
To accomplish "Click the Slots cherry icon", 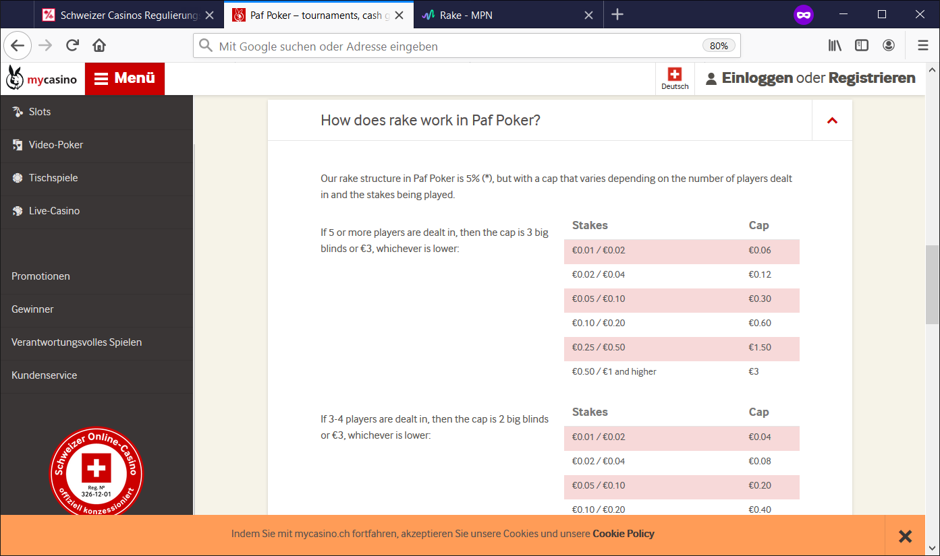I will (x=18, y=112).
